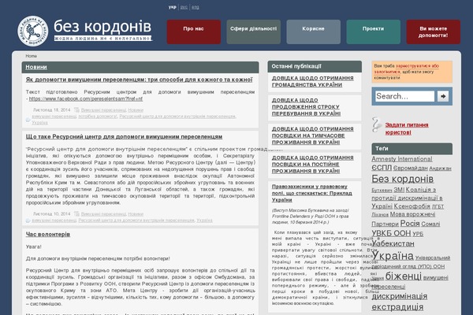This screenshot has width=473, height=315.
Task: Click the Home breadcrumb
Action: click(x=31, y=56)
